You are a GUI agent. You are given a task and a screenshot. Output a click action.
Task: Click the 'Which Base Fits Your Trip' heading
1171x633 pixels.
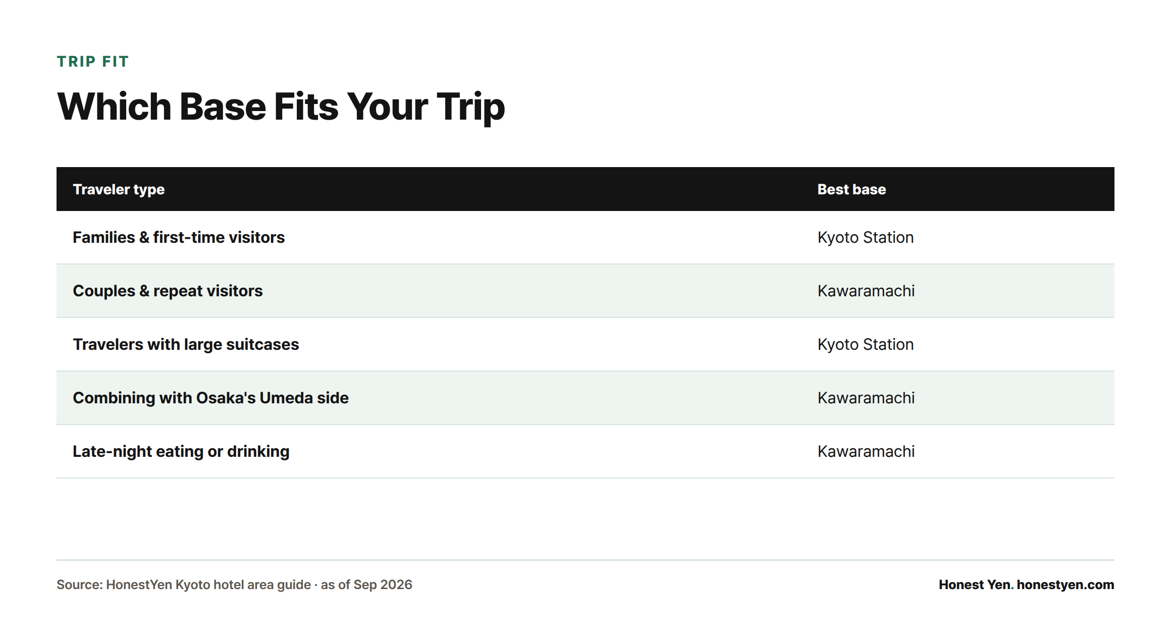coord(281,107)
